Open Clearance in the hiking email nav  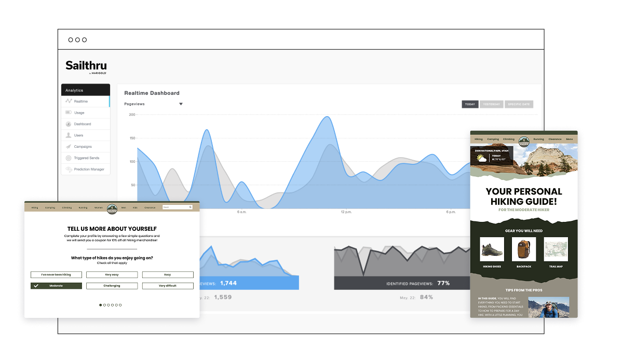pyautogui.click(x=555, y=139)
